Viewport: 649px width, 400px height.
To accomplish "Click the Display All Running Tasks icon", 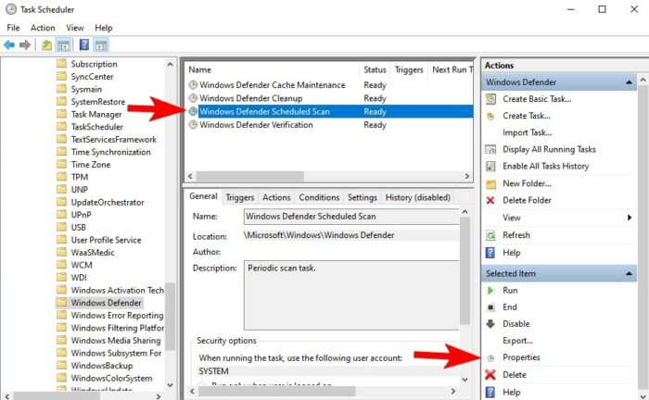I will pos(490,150).
